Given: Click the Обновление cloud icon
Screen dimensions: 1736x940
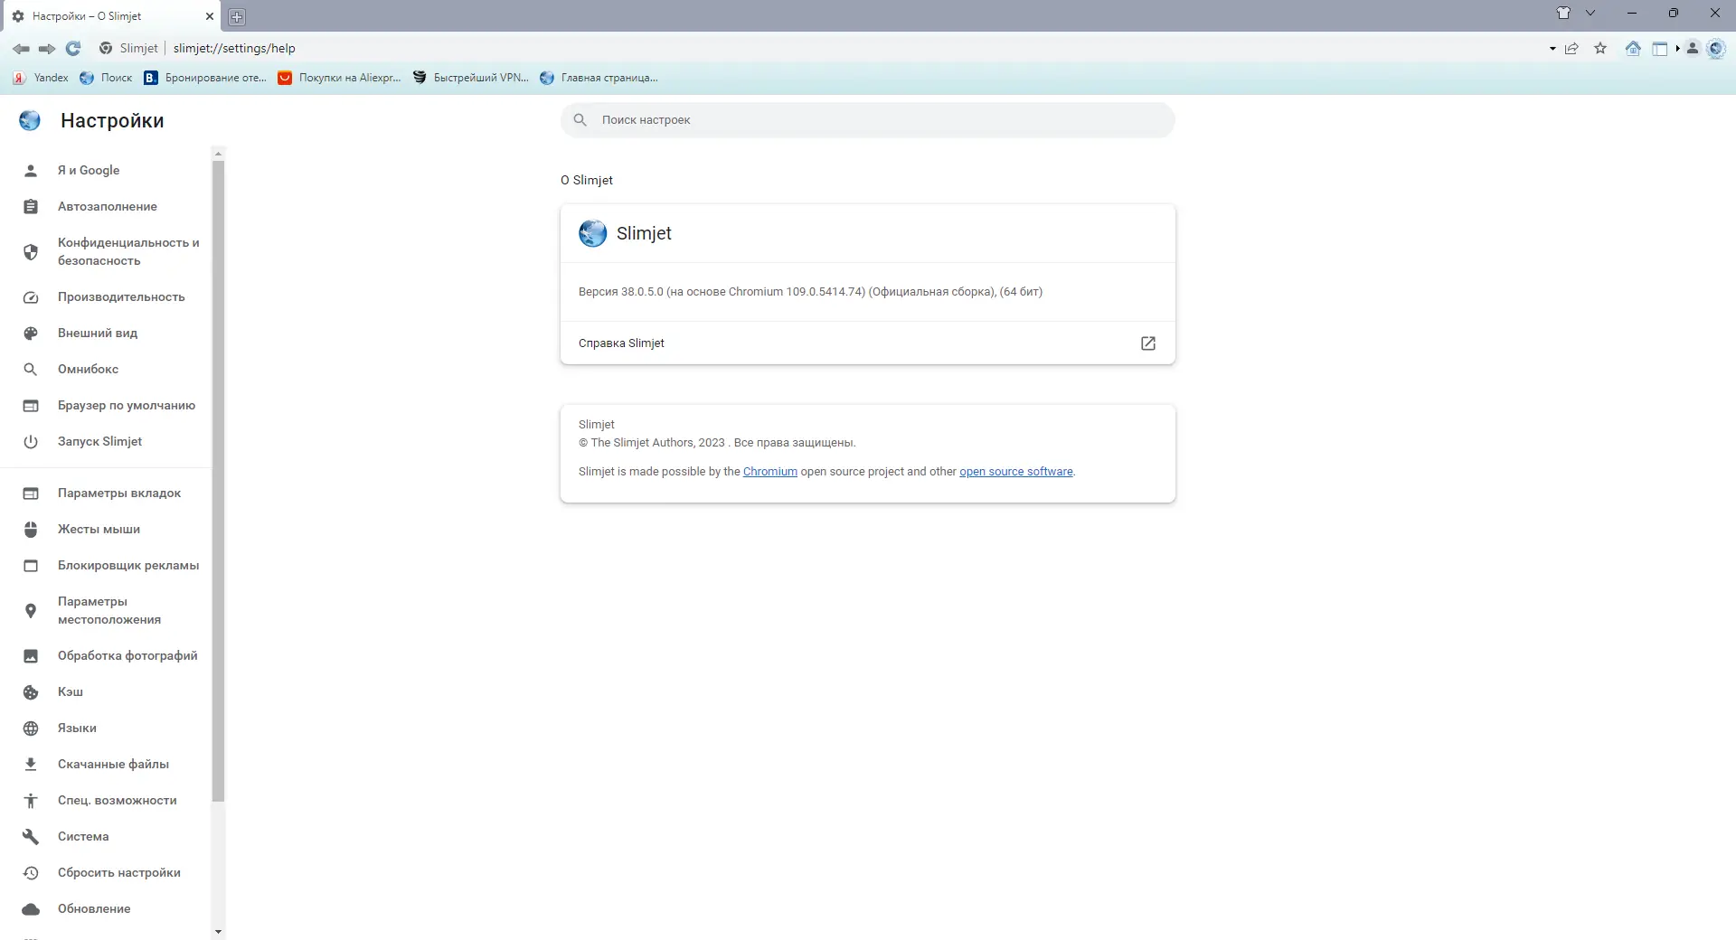Looking at the screenshot, I should pos(31,909).
